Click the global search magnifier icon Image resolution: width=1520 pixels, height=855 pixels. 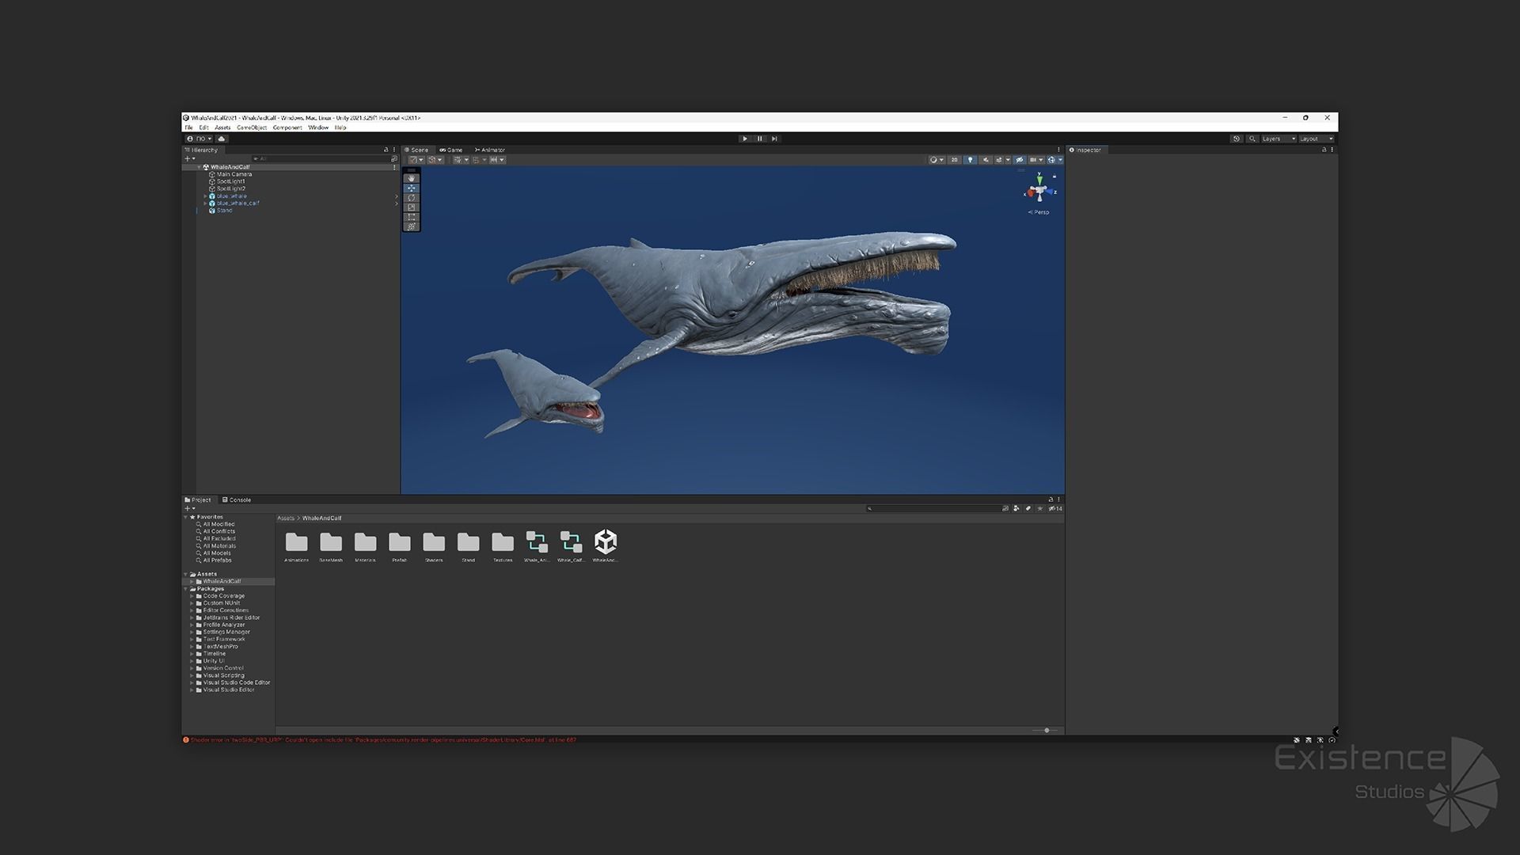coord(1252,139)
